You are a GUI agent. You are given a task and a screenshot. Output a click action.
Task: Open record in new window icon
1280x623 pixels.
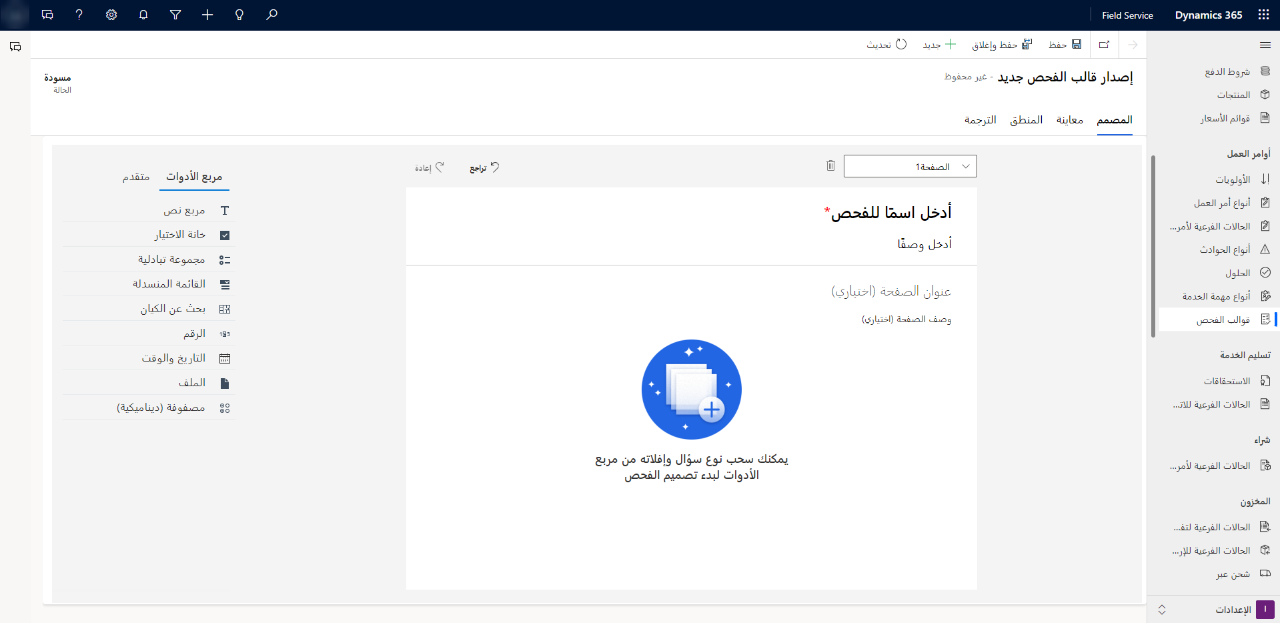click(x=1105, y=45)
